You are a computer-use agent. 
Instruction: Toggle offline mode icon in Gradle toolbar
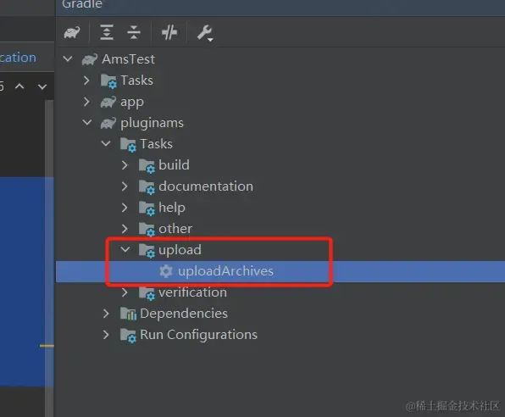point(169,32)
